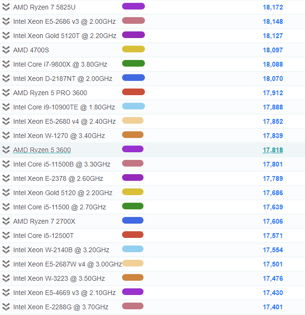Click the pink bar for Intel Xeon E-2288G
The width and height of the screenshot is (305, 315).
(x=133, y=306)
